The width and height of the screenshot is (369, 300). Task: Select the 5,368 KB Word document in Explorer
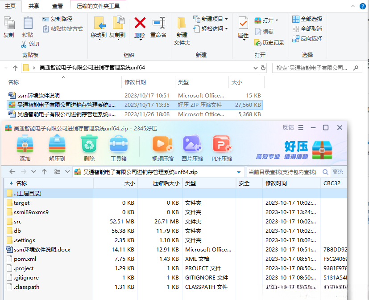135,114
